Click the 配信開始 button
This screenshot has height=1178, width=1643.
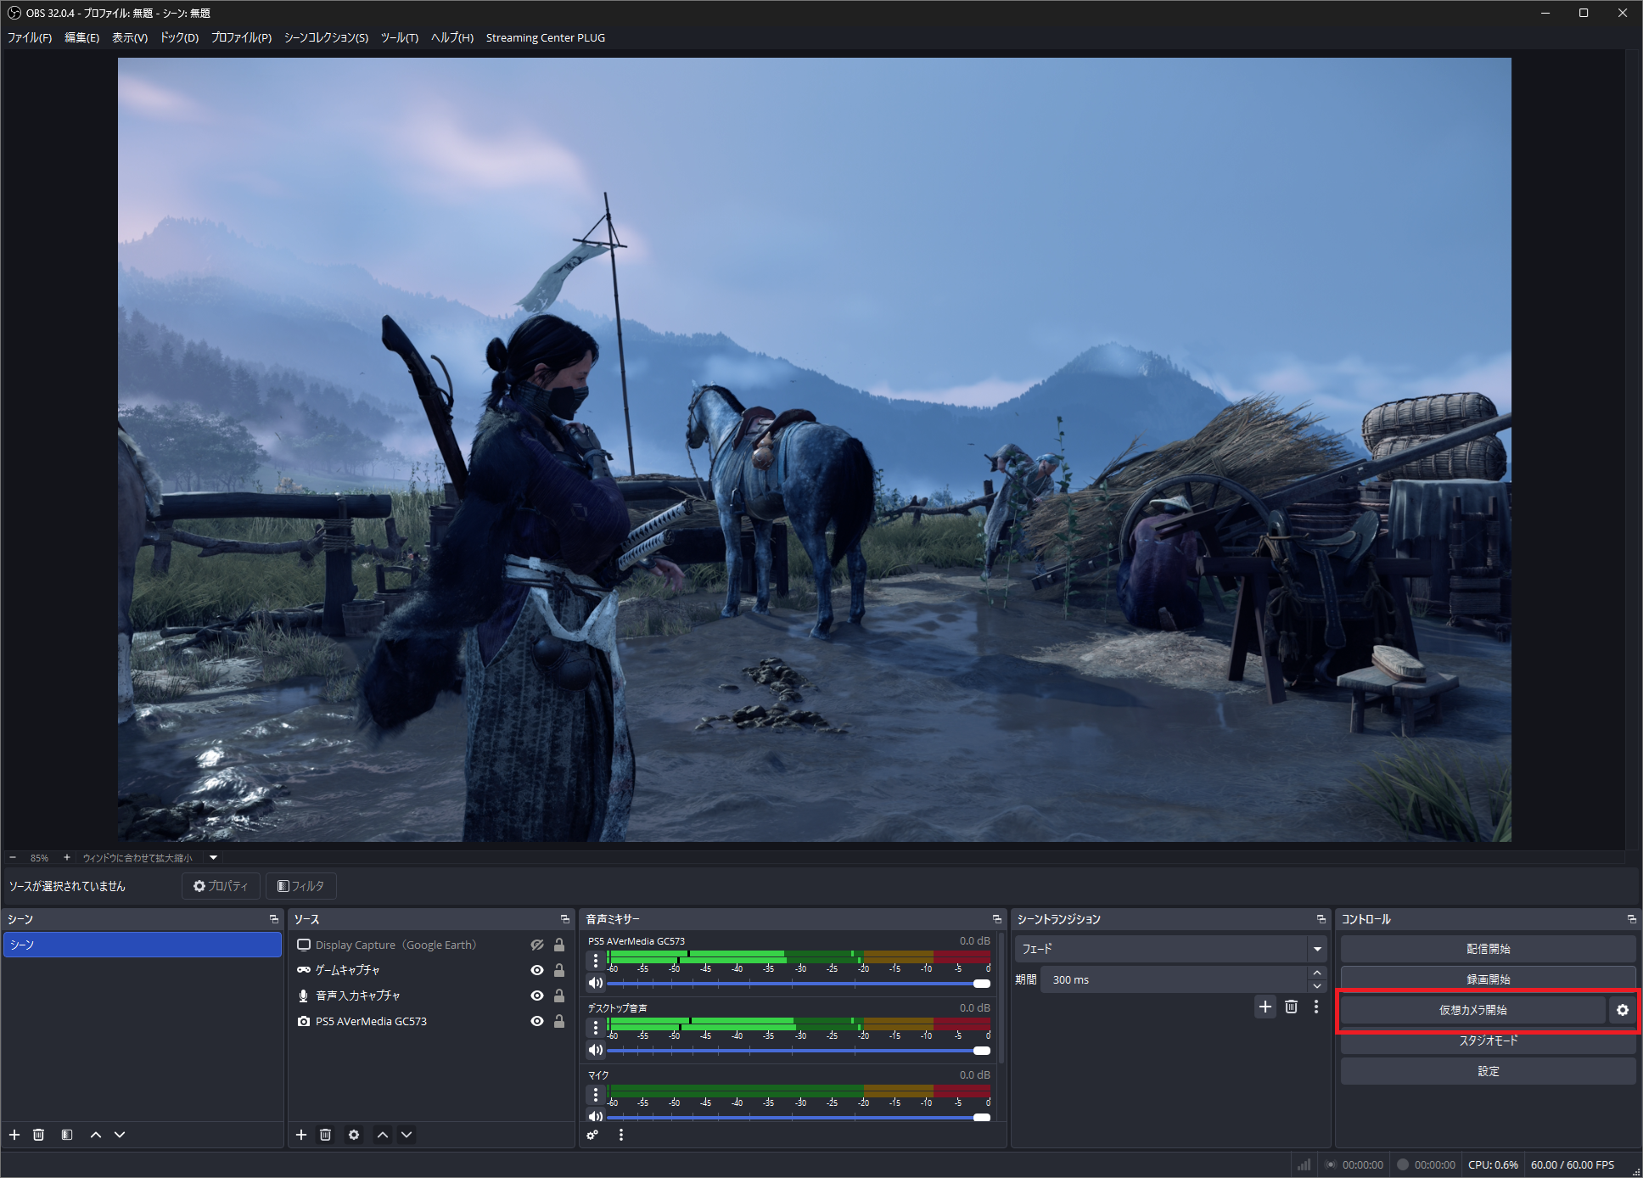tap(1488, 949)
